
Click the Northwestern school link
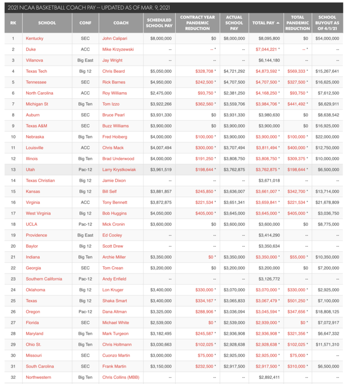(38, 377)
